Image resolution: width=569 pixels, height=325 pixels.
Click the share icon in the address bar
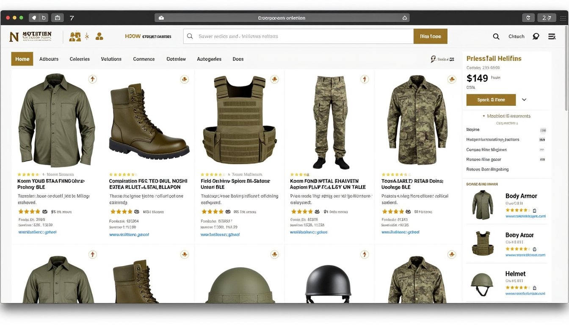point(404,18)
